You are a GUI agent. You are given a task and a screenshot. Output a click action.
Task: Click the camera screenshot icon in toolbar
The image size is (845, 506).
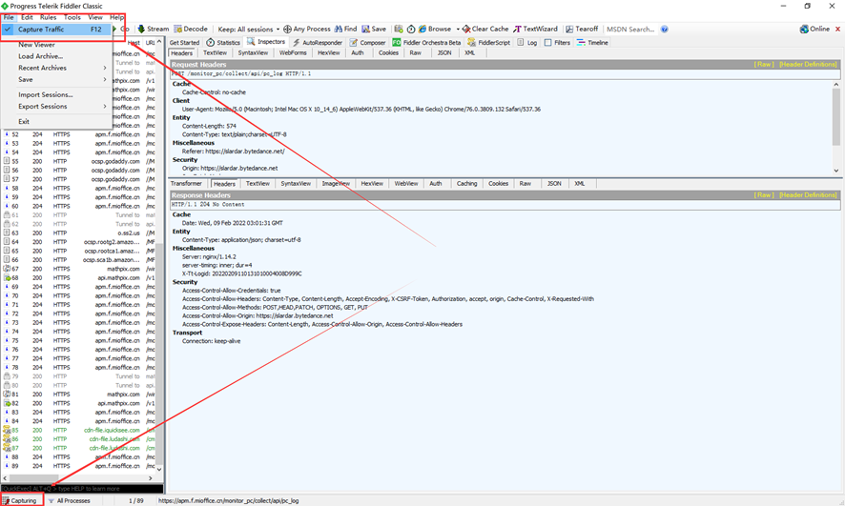tap(399, 30)
